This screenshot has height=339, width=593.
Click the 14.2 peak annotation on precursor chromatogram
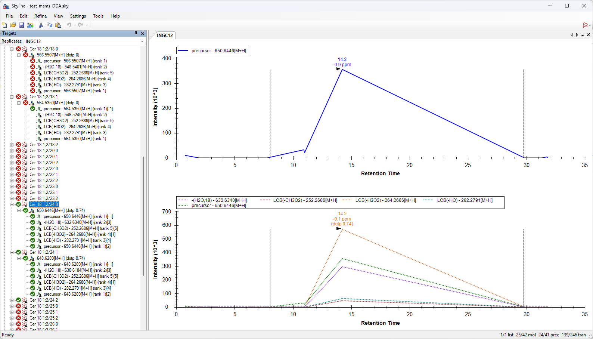coord(342,59)
